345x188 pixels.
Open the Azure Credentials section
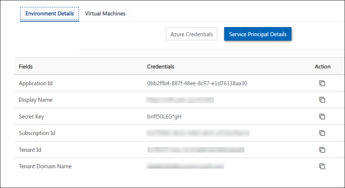coord(192,34)
